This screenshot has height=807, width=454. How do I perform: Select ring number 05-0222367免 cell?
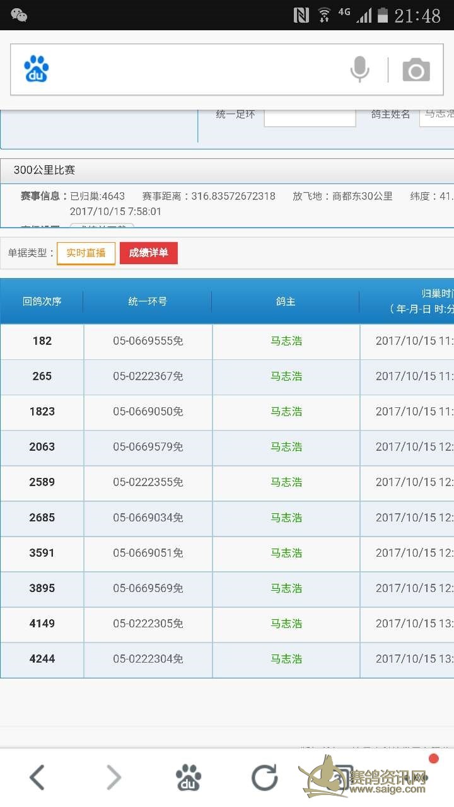point(148,376)
